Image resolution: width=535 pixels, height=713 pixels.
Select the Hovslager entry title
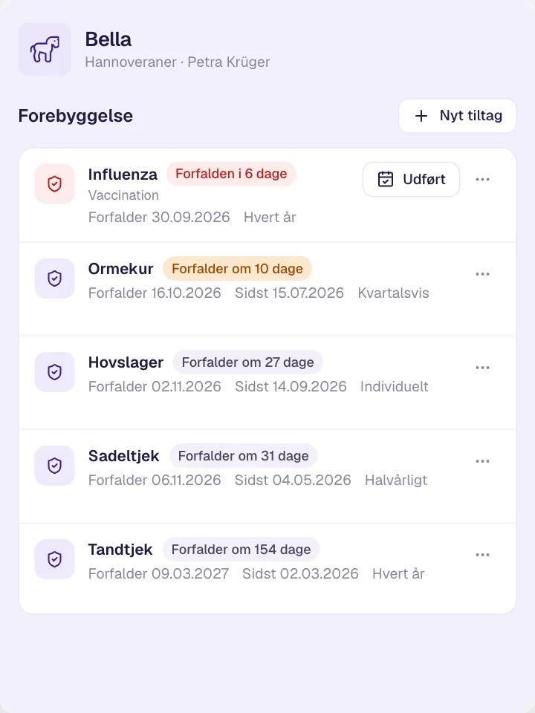click(x=126, y=362)
